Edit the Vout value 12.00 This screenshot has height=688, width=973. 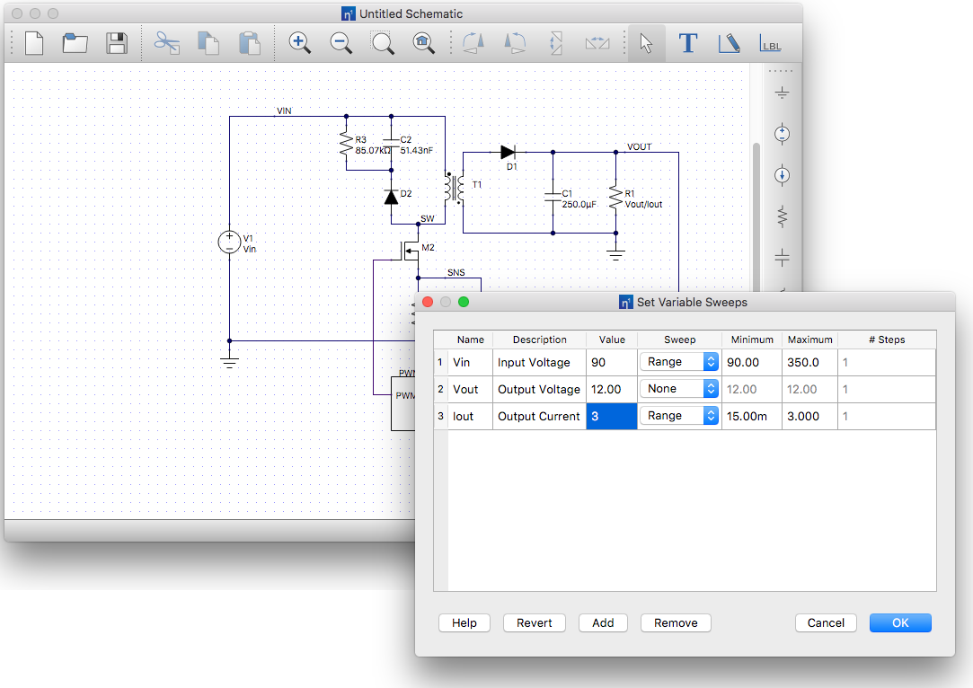pos(612,389)
